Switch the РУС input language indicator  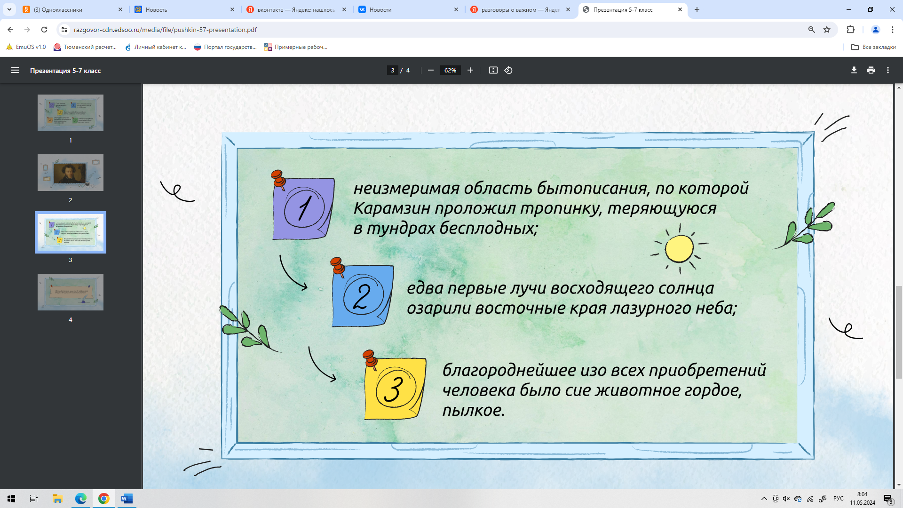[838, 499]
